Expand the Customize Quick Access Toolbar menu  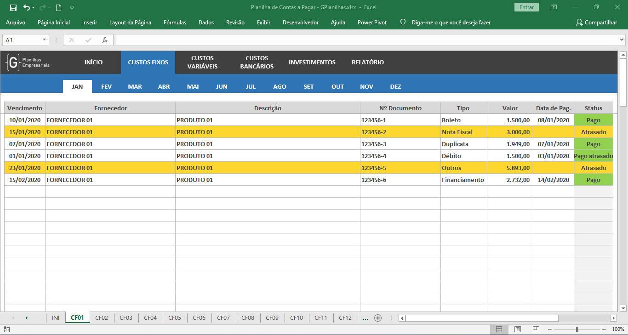click(72, 7)
